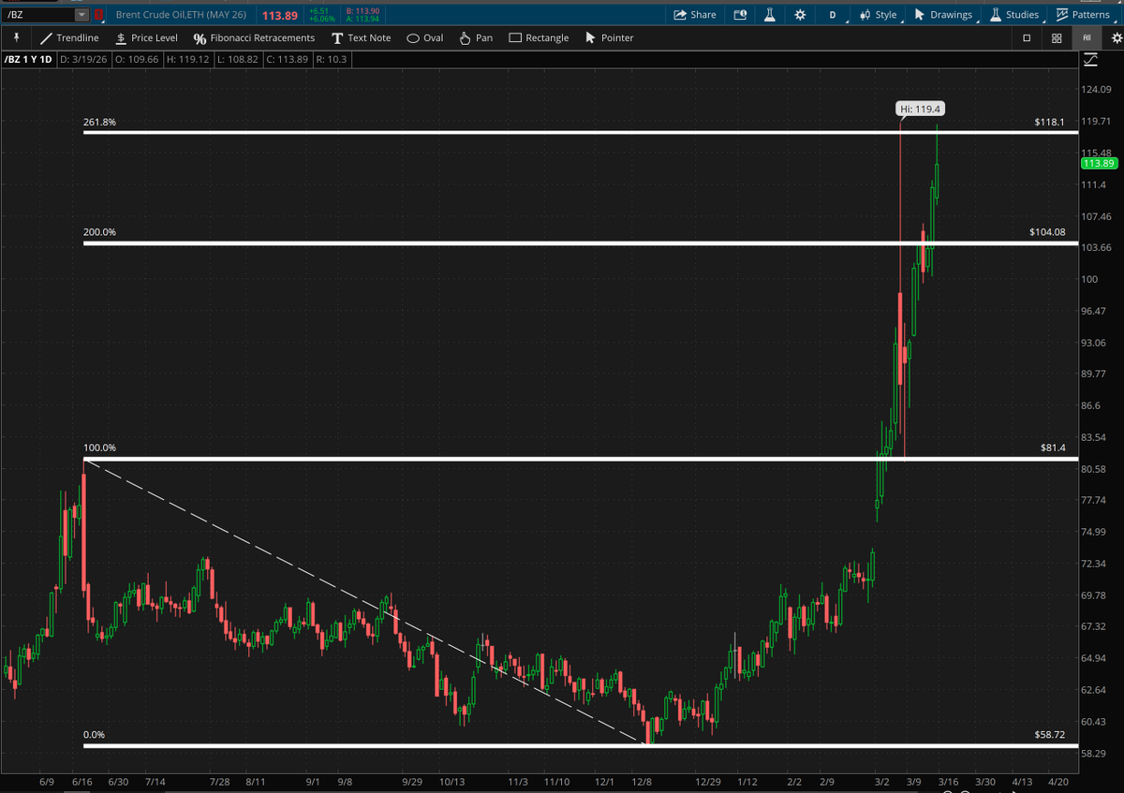Open the Edit Studies flask icon
Image resolution: width=1124 pixels, height=793 pixels.
[x=770, y=15]
